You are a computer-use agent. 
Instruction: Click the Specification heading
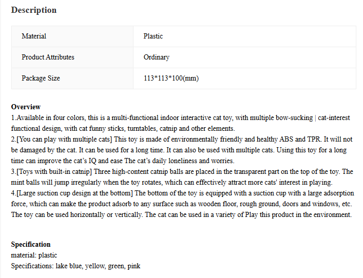coord(31,245)
